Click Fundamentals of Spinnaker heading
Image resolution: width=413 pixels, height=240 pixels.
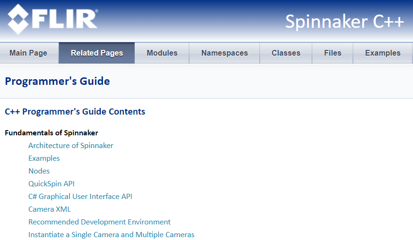pos(51,132)
